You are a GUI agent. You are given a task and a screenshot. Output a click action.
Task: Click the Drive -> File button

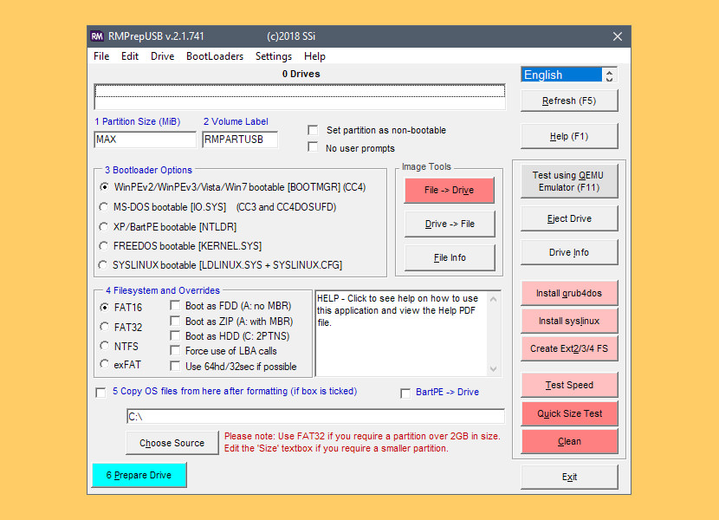click(x=450, y=224)
